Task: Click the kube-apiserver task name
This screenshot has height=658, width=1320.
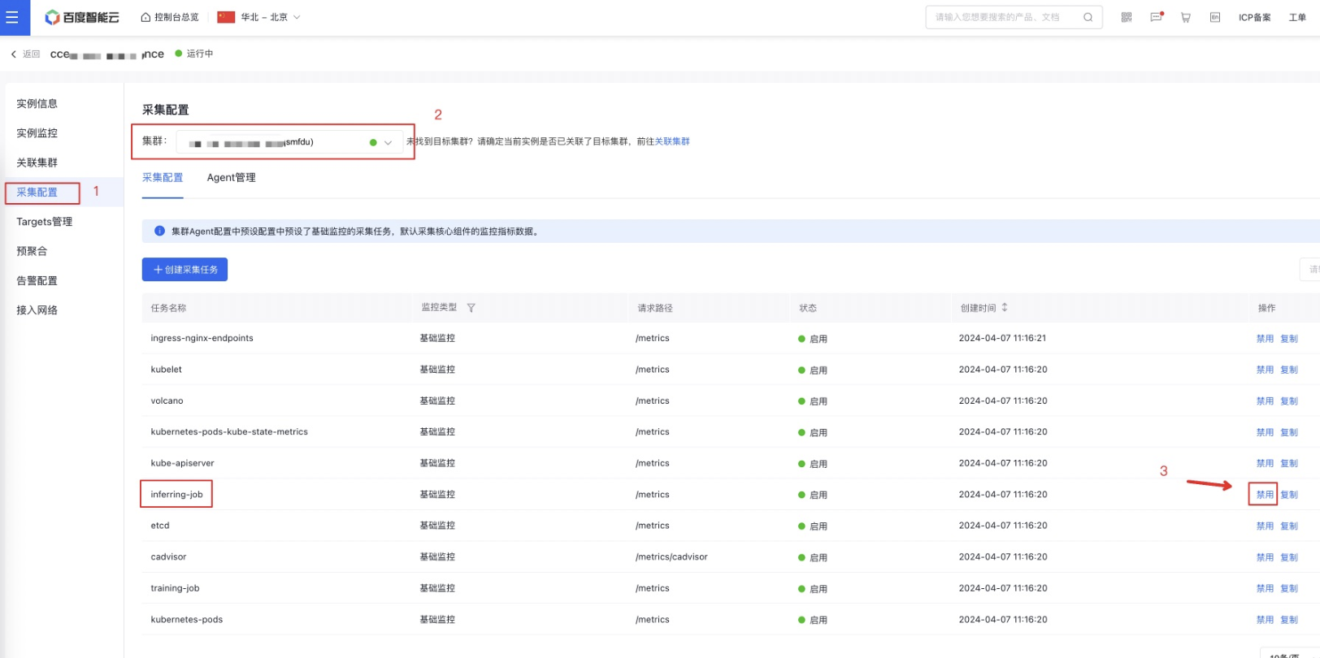Action: (x=182, y=464)
